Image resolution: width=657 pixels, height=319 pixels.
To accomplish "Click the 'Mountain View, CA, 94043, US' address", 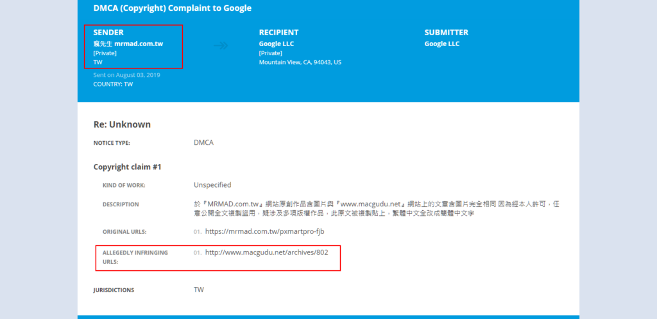I will pyautogui.click(x=300, y=62).
